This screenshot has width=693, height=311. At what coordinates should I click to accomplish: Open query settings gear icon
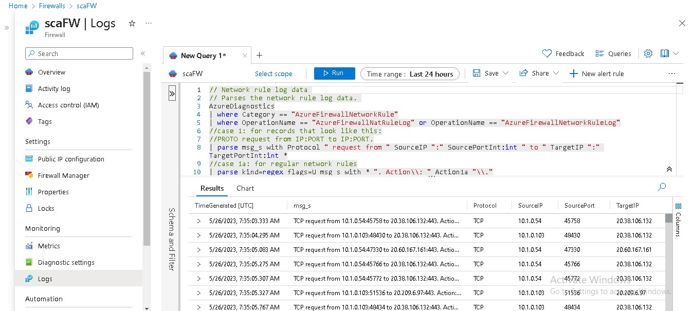tap(648, 53)
